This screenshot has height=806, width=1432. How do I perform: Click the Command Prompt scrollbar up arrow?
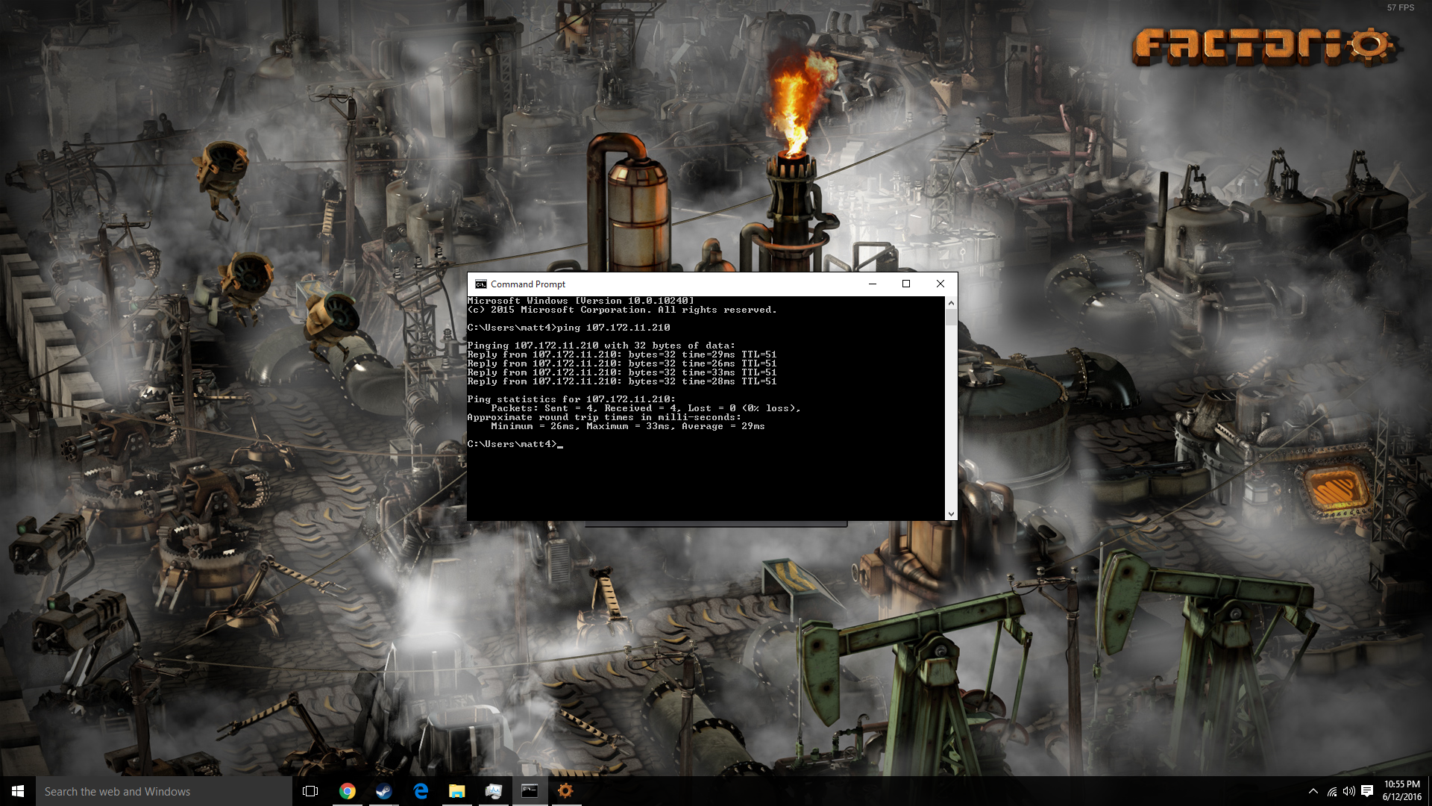pyautogui.click(x=951, y=303)
